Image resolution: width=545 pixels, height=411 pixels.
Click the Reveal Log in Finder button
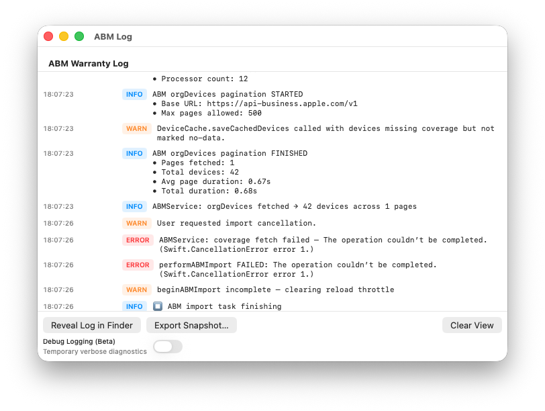click(91, 325)
